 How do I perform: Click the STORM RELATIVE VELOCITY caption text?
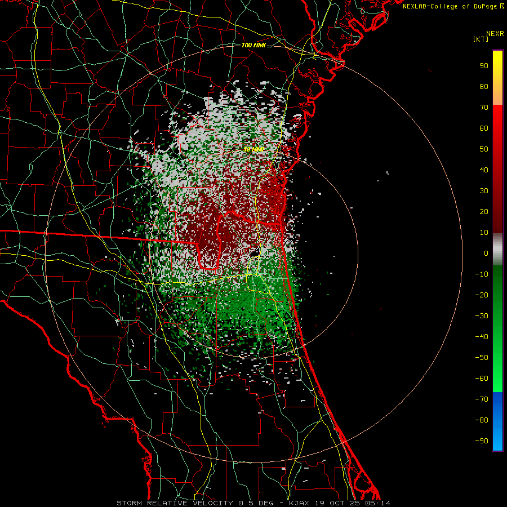coord(175,503)
